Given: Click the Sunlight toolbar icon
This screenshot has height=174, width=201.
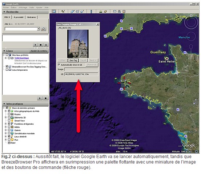Looking at the screenshot, I should point(101,11).
